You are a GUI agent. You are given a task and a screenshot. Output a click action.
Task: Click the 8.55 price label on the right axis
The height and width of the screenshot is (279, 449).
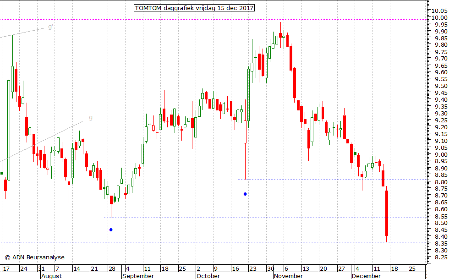pyautogui.click(x=441, y=216)
